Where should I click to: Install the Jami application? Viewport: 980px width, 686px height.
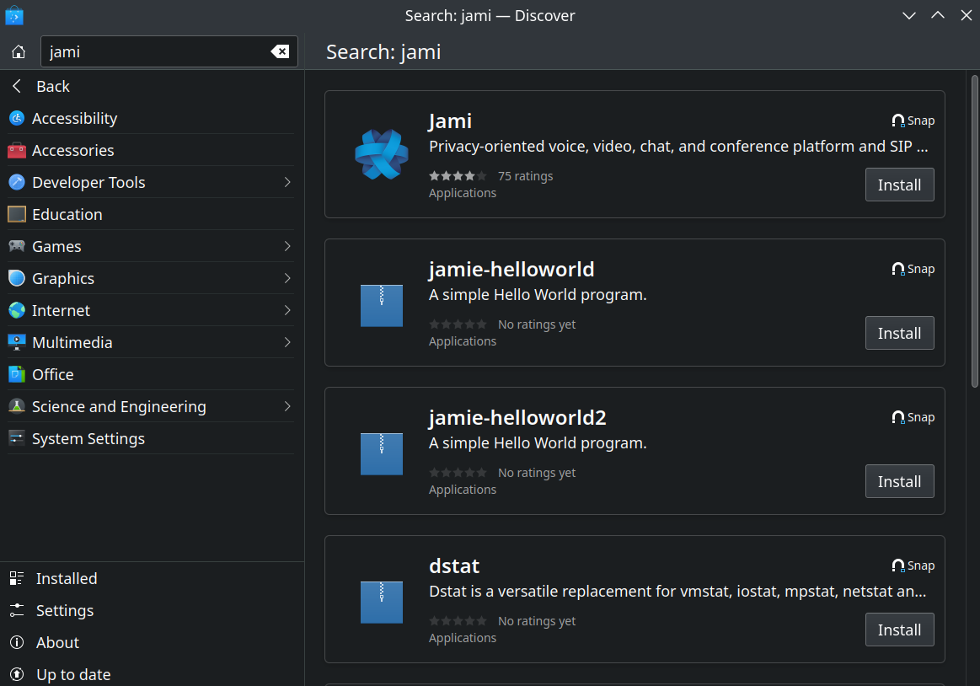(x=899, y=185)
